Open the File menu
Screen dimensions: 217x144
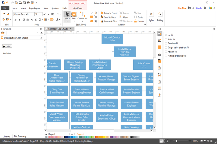[5, 8]
